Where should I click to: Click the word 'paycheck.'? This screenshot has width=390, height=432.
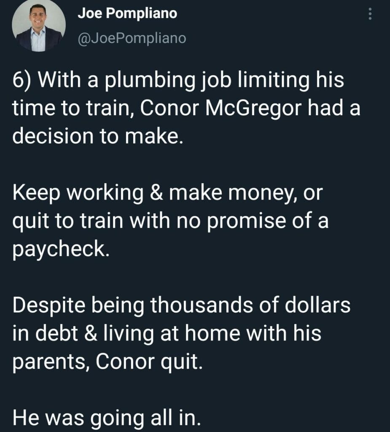point(61,249)
